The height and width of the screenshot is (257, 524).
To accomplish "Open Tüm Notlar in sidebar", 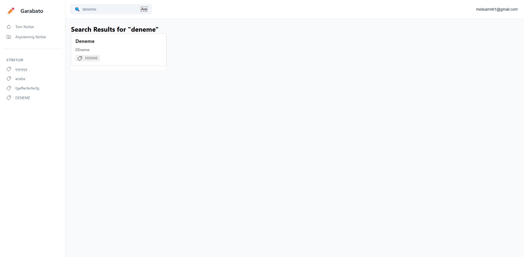I will [x=25, y=27].
